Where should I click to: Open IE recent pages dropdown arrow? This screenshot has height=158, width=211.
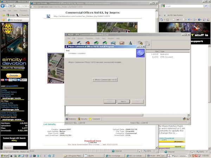pyautogui.click(x=11, y=6)
